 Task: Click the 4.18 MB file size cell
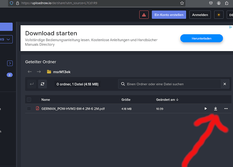[x=126, y=109]
